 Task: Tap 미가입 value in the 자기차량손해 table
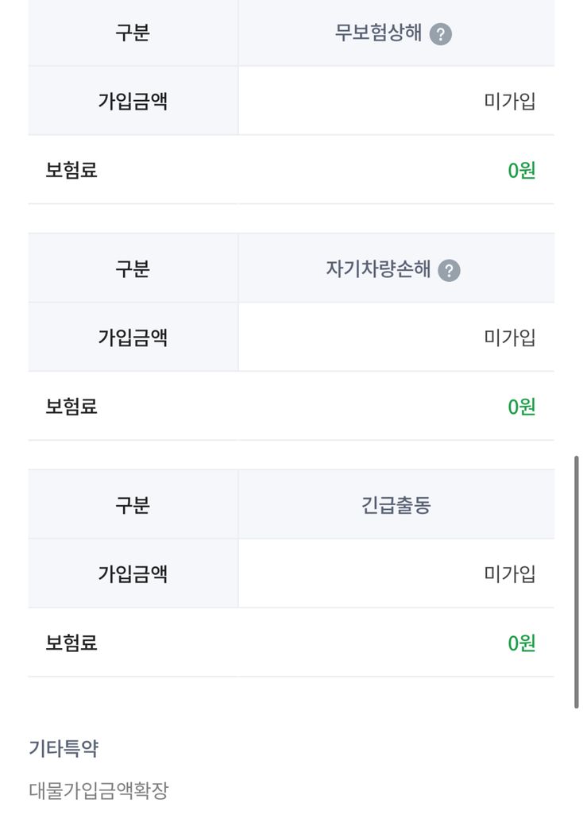click(510, 338)
